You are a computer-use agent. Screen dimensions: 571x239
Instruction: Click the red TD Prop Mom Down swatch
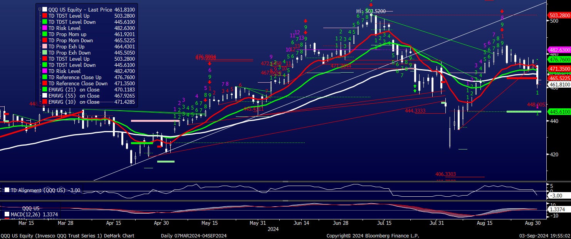click(45, 40)
